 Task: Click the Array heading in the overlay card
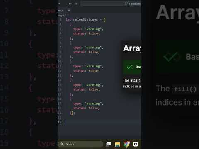click(x=132, y=48)
